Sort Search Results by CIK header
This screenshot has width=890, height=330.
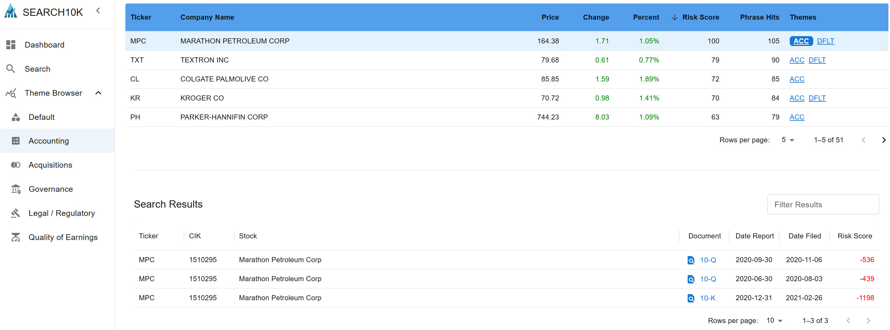(195, 236)
